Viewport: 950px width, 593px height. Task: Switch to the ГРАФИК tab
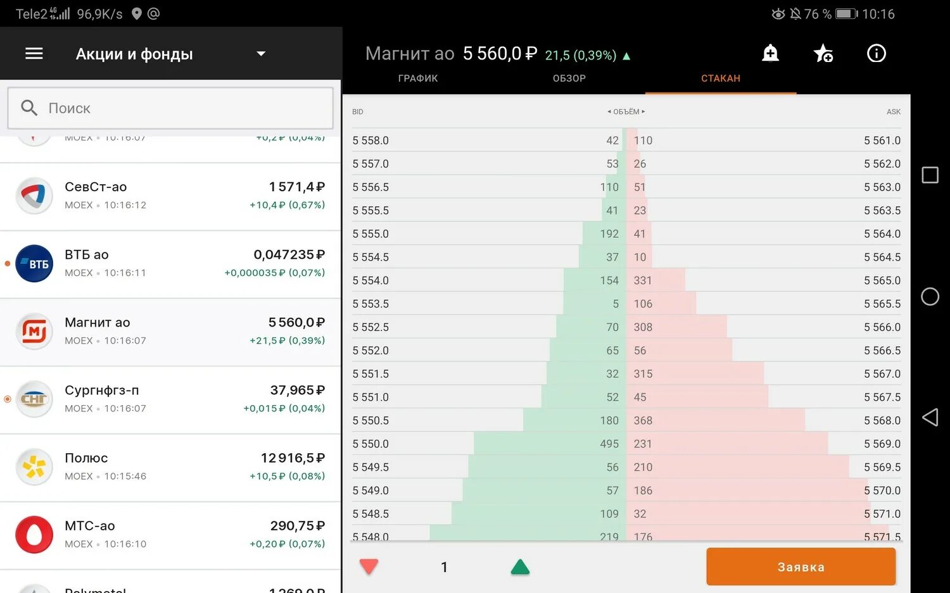418,78
